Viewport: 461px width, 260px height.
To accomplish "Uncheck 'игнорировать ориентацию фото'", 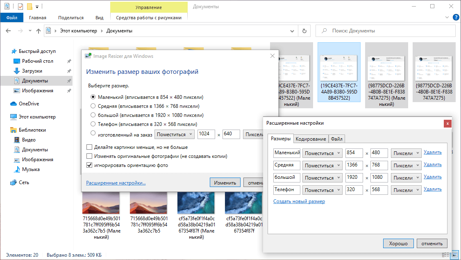I will coord(89,166).
